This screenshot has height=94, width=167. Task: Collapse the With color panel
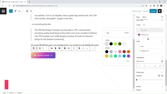(x=162, y=20)
